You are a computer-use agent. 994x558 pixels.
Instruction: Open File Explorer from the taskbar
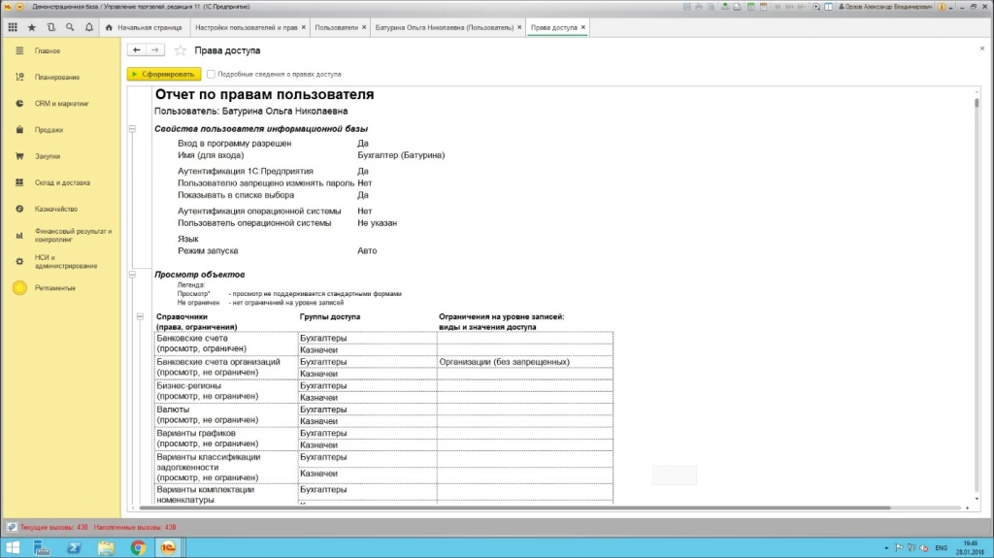tap(106, 547)
